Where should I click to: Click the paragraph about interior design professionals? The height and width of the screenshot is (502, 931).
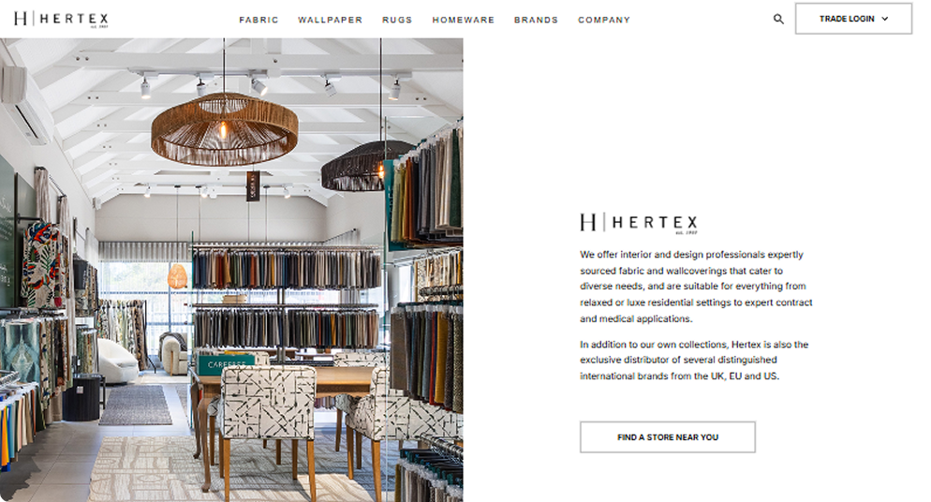pos(696,287)
